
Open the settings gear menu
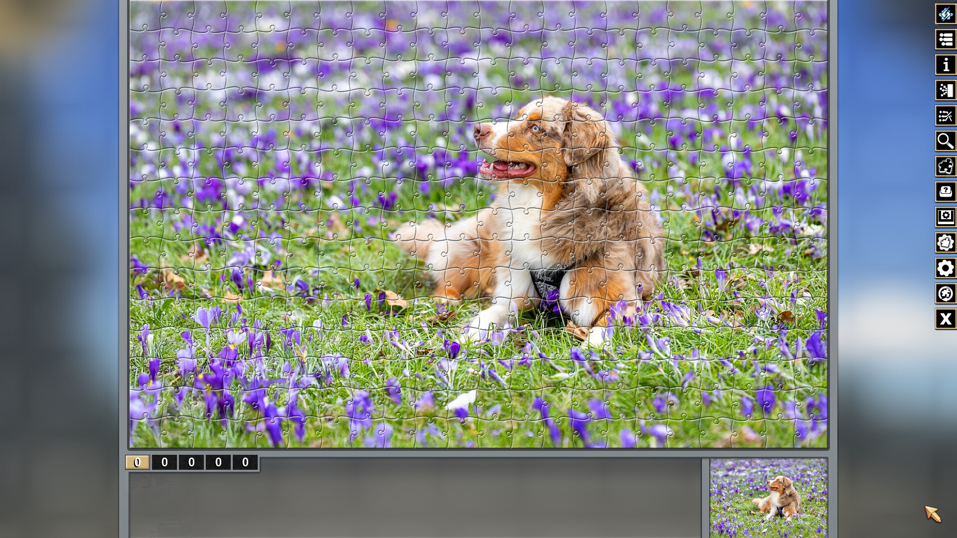tap(945, 269)
